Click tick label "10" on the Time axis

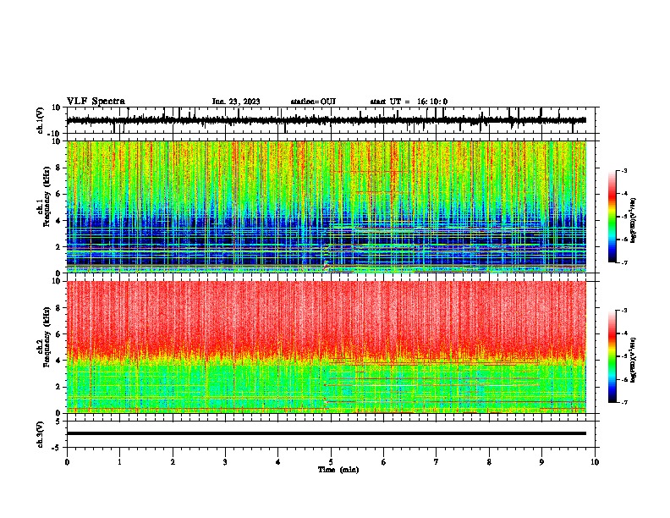point(595,462)
